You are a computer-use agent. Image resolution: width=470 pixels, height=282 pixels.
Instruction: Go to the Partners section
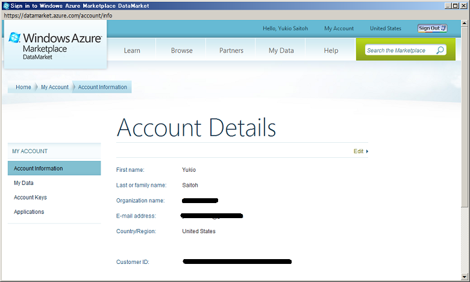pyautogui.click(x=231, y=51)
